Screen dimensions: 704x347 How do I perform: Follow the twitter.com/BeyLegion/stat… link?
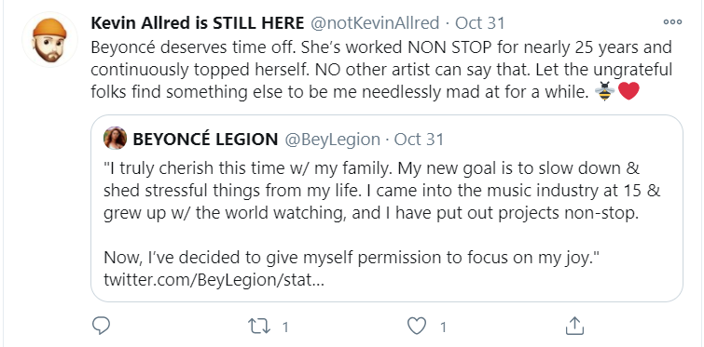[213, 280]
